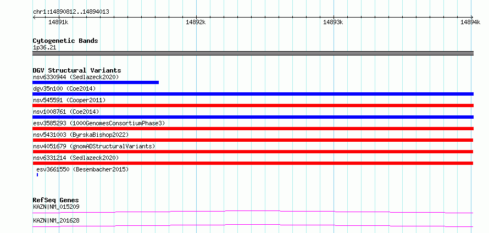This screenshot has height=233, width=489.
Task: Click the blue dgv35n100 variant bar
Action: click(253, 94)
